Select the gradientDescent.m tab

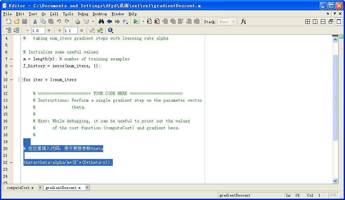point(63,188)
